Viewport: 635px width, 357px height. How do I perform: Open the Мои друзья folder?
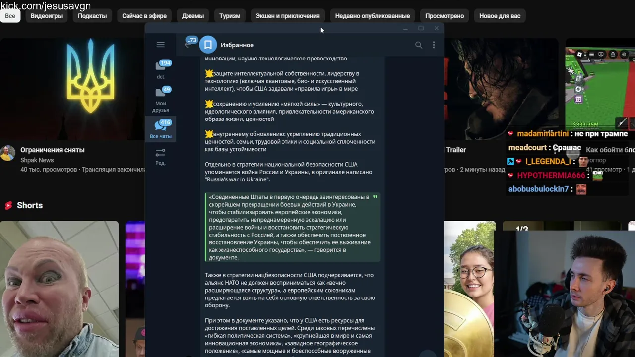[160, 100]
